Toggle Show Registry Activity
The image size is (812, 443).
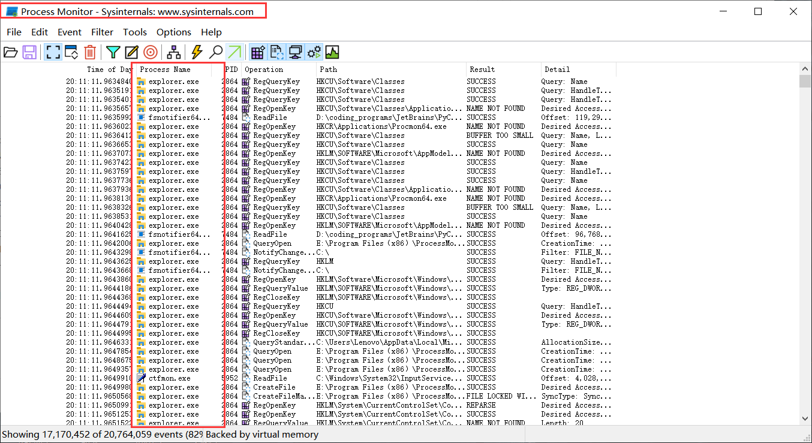[258, 52]
